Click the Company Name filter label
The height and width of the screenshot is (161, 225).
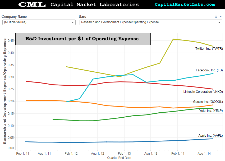pos(14,17)
